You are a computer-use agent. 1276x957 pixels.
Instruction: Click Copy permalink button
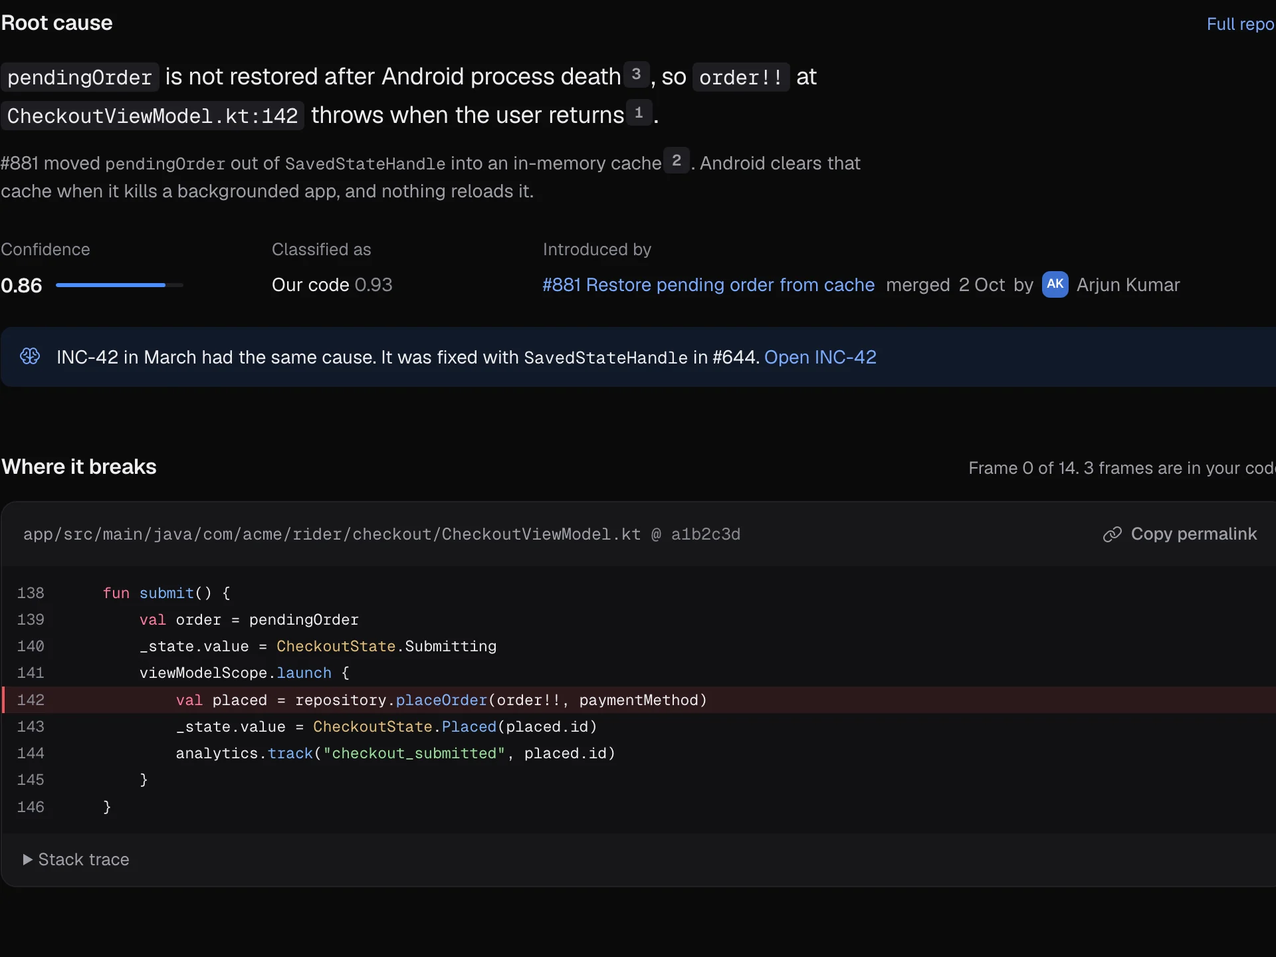click(x=1180, y=534)
